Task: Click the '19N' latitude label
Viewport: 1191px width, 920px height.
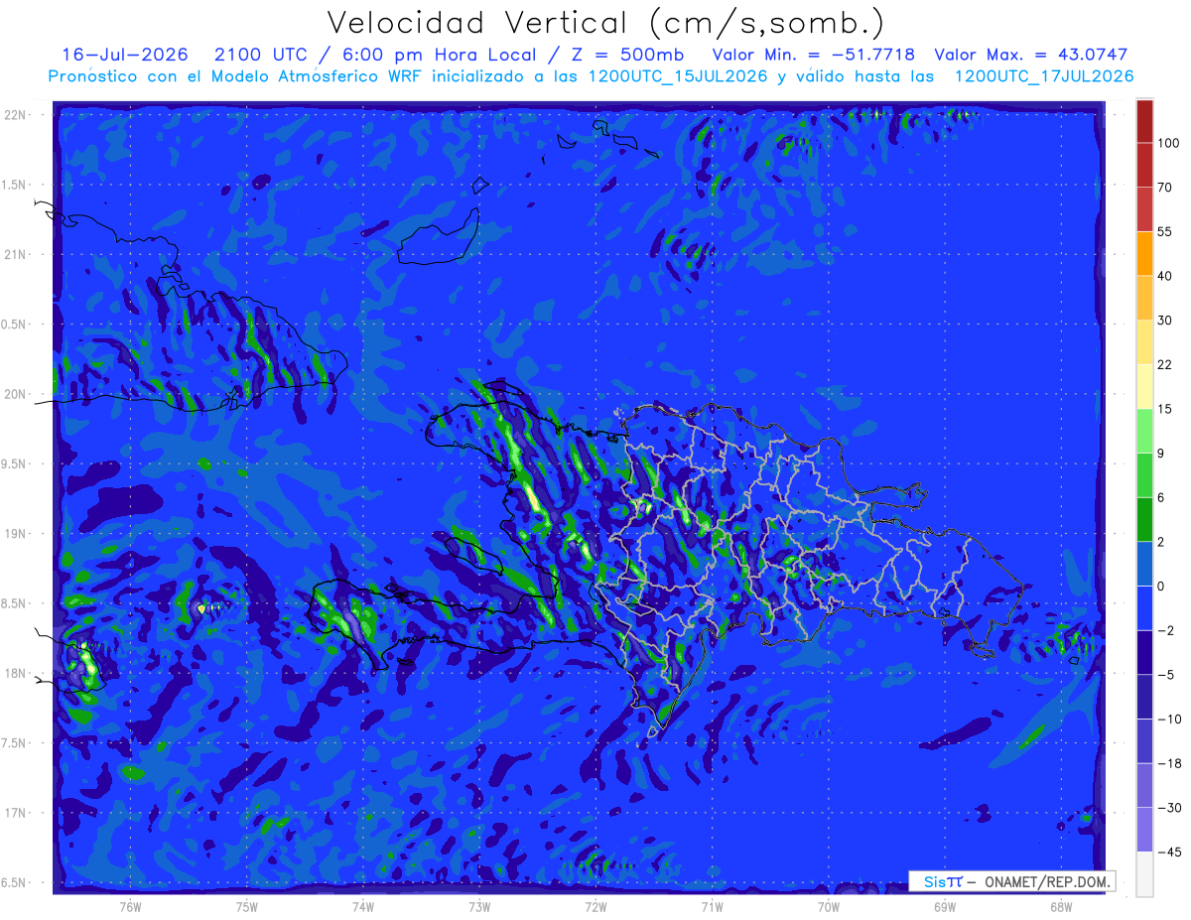Action: pos(15,534)
